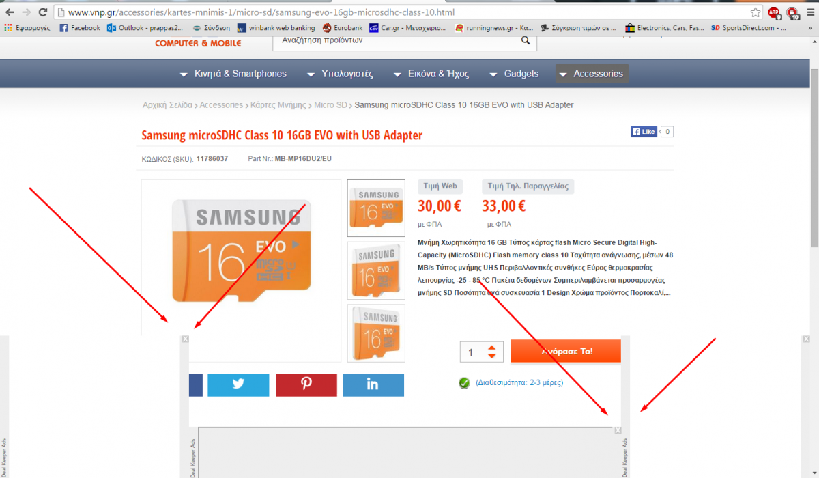This screenshot has height=478, width=819.
Task: Open the Eurobank bookmark
Action: tap(343, 28)
